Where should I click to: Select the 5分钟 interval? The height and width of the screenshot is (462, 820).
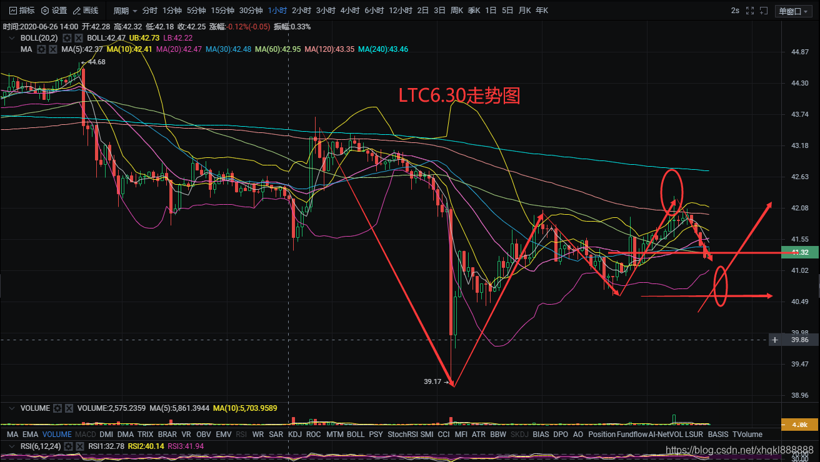point(196,11)
